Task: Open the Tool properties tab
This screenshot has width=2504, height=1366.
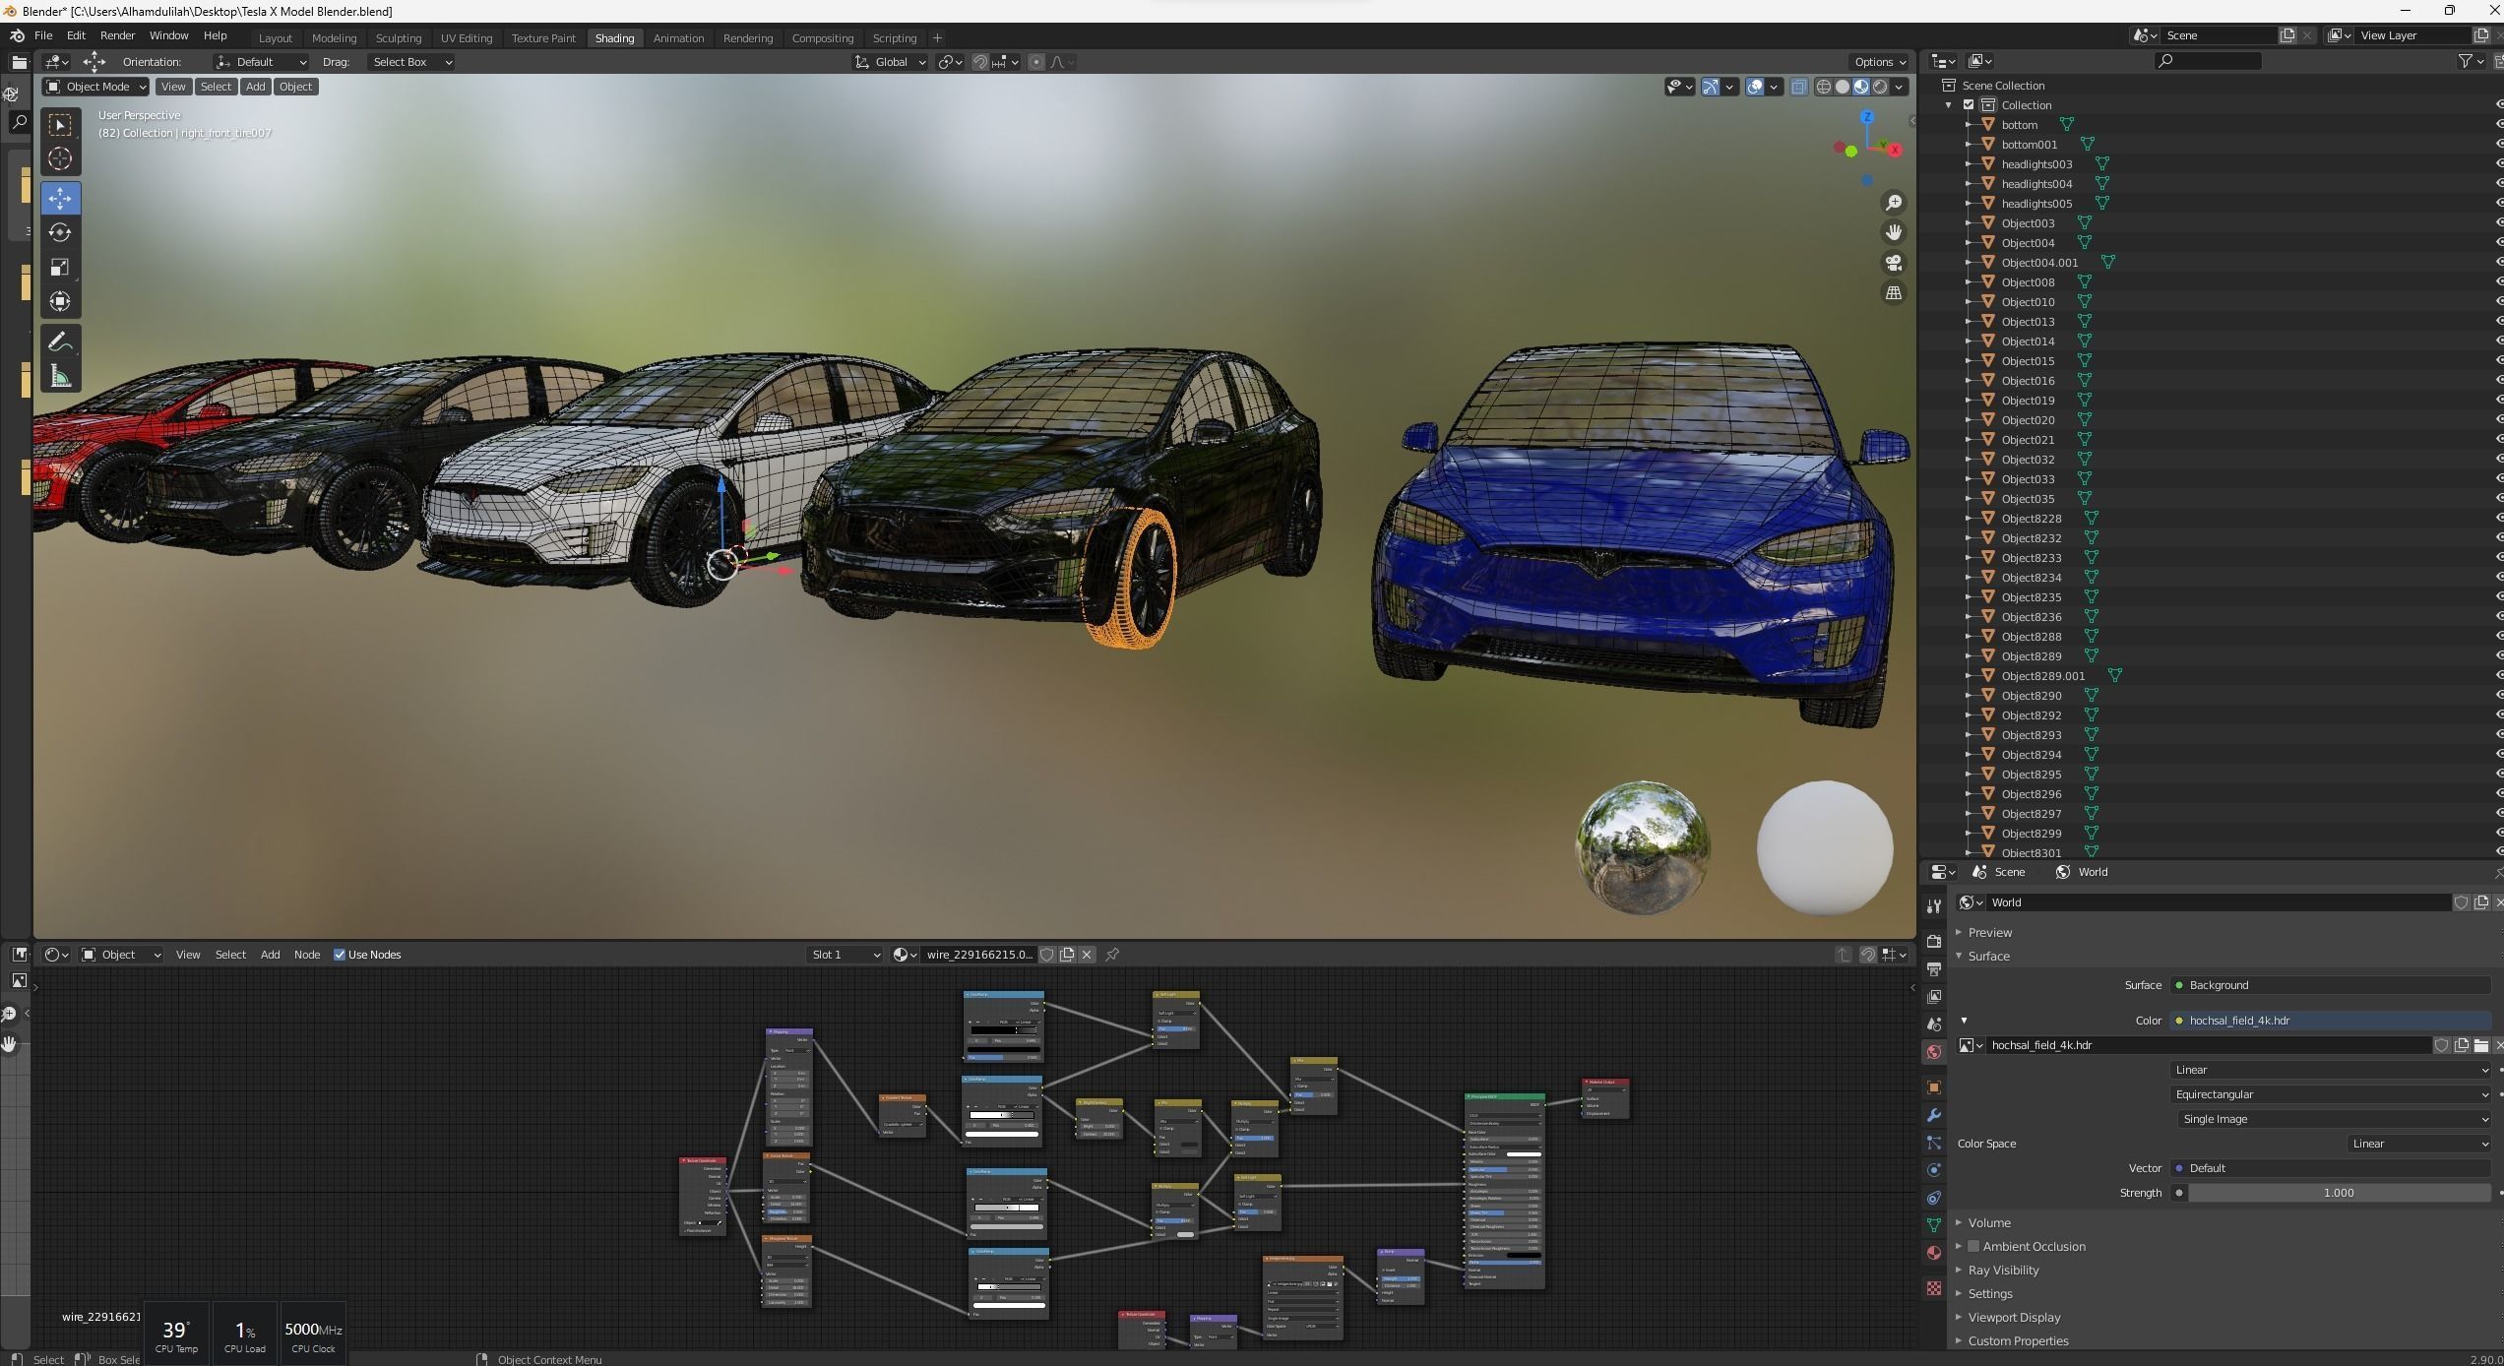Action: tap(1933, 905)
